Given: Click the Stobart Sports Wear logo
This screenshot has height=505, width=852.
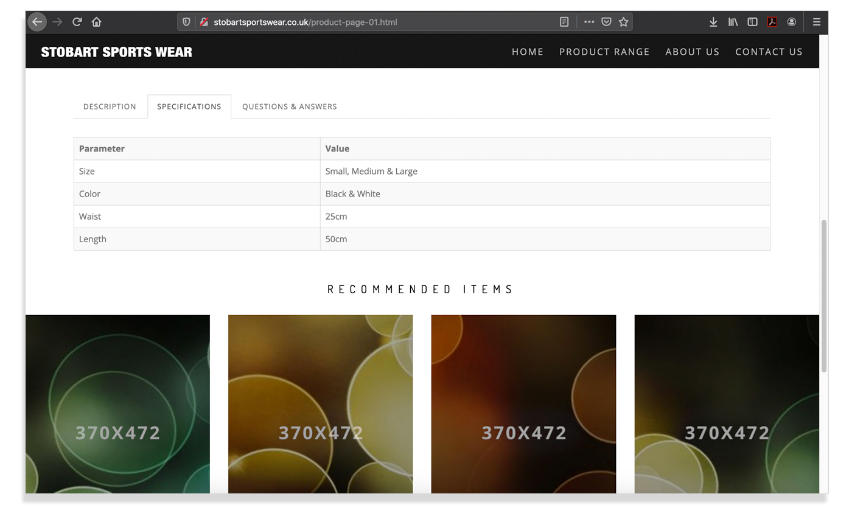Looking at the screenshot, I should click(116, 52).
